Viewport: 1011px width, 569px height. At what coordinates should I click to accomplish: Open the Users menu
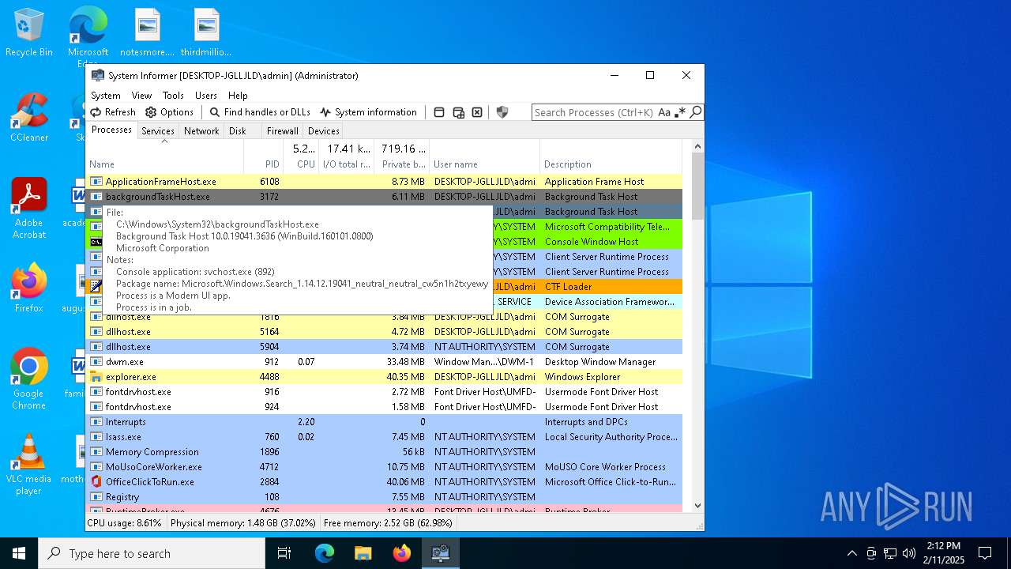(206, 95)
